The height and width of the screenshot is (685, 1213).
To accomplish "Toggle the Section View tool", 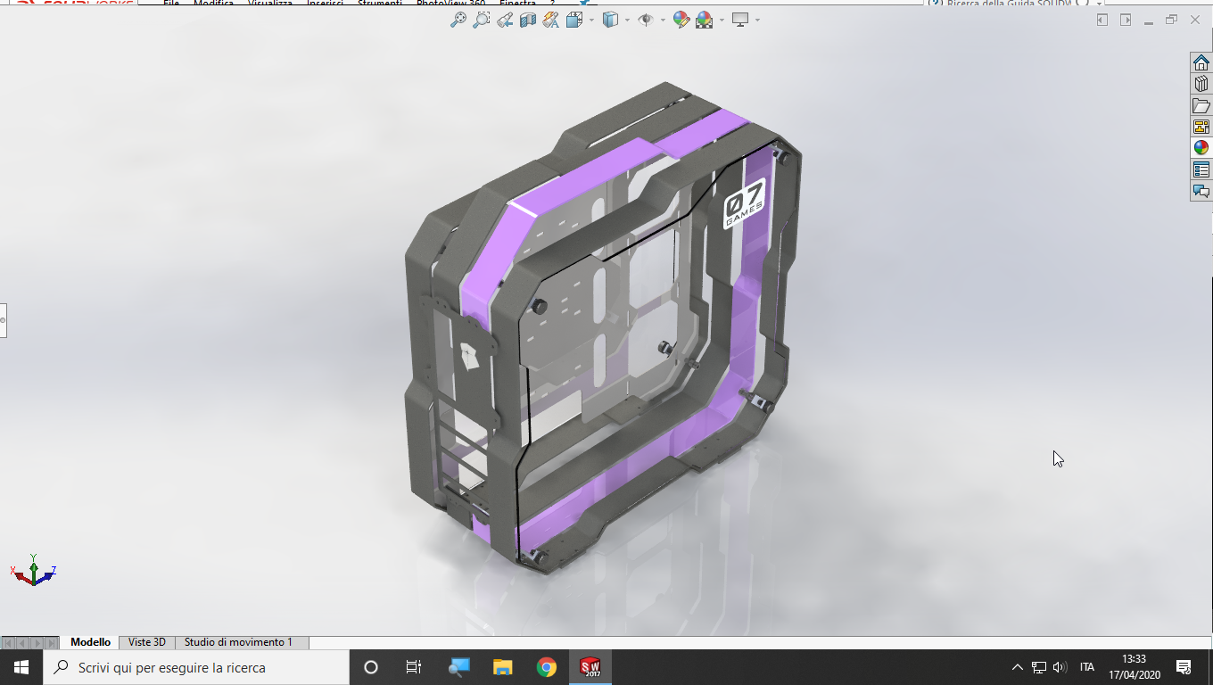I will (x=528, y=20).
